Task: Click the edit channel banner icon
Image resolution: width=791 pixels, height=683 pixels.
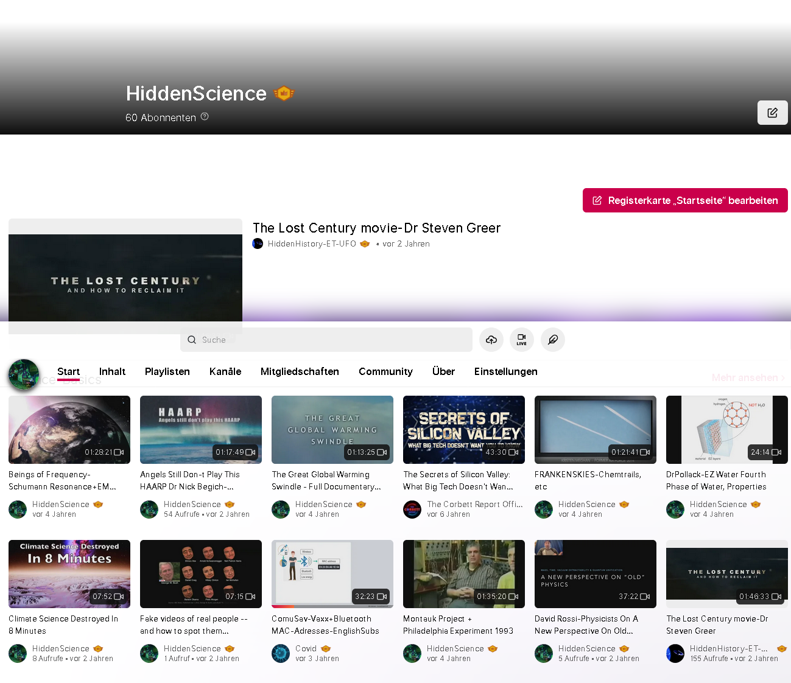Action: [x=772, y=113]
